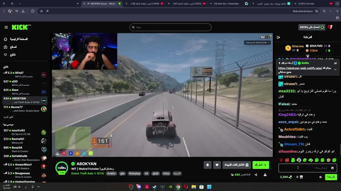
Task: Hide the pinned BotRix message
Action: click(335, 63)
